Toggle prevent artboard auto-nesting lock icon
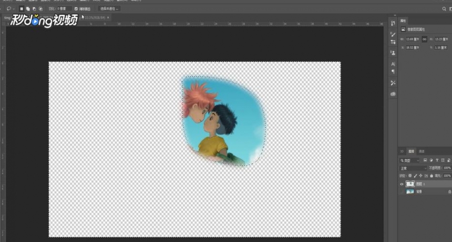This screenshot has height=242, width=452. (426, 176)
